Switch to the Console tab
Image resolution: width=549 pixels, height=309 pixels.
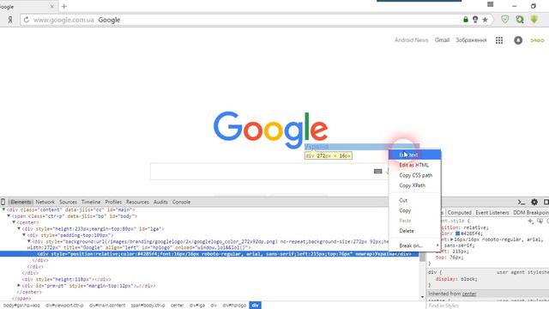[x=181, y=203]
